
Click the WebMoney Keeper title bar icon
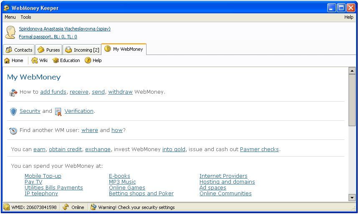pos(6,8)
